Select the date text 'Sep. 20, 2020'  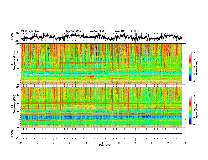click(x=73, y=31)
